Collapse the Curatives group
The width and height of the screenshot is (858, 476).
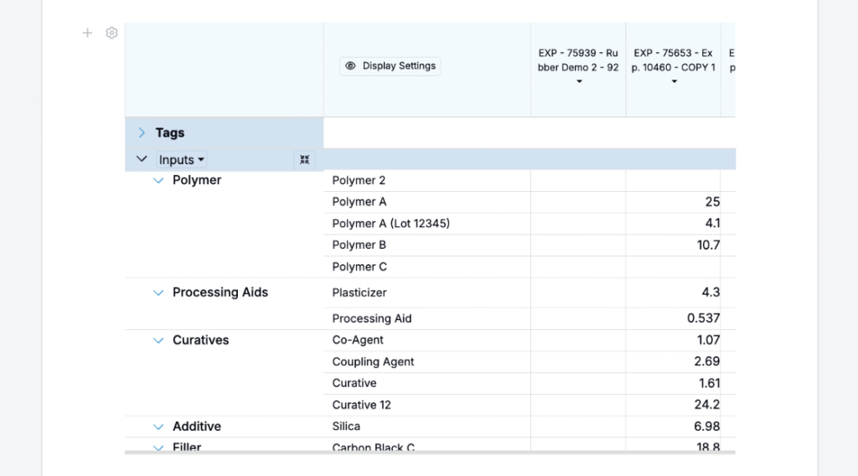point(158,340)
